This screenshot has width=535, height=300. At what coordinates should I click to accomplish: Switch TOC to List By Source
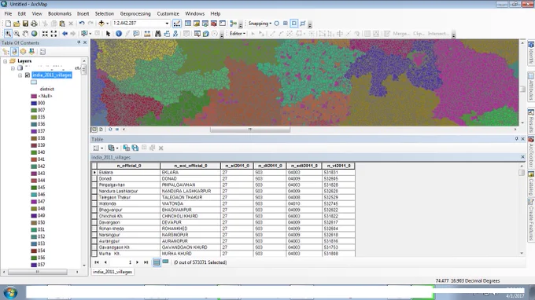pos(14,52)
